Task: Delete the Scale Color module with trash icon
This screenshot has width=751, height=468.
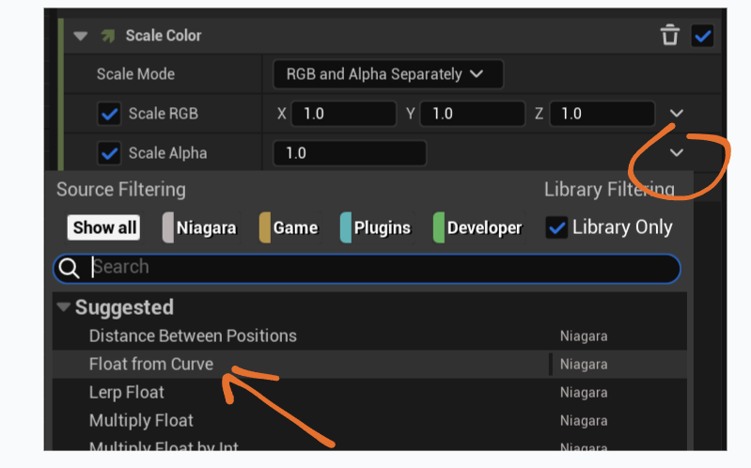Action: pos(670,36)
